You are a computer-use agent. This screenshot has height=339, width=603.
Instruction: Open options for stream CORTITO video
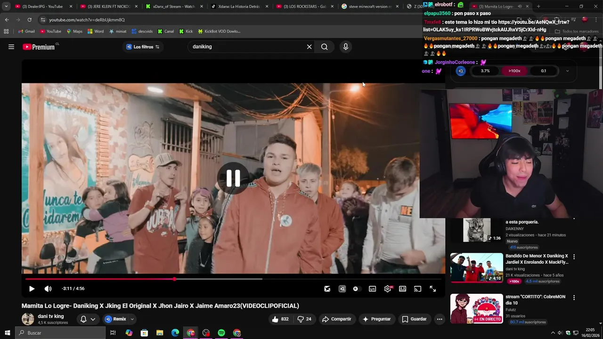click(574, 298)
